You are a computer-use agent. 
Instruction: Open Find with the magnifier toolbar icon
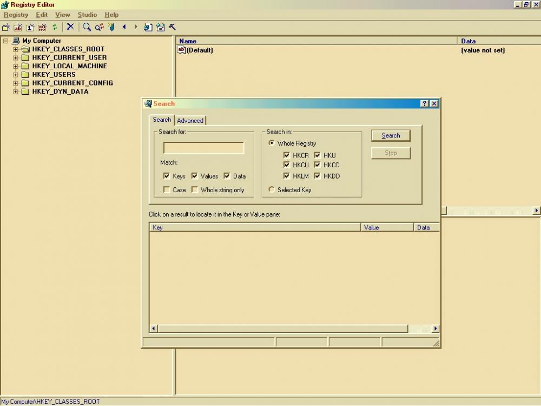tap(87, 27)
